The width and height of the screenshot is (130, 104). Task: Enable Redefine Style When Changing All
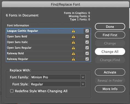12,91
